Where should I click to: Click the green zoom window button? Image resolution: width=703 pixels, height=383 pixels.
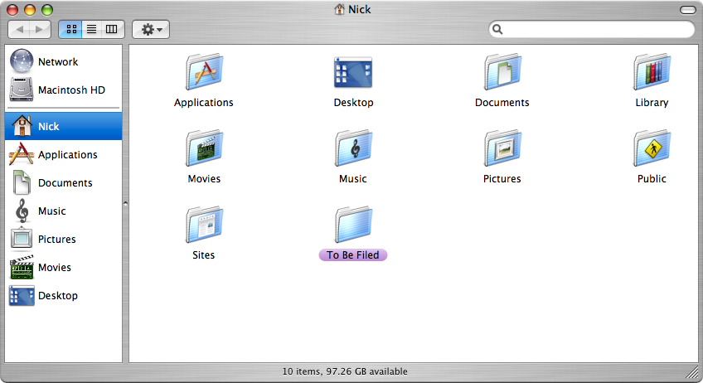47,10
